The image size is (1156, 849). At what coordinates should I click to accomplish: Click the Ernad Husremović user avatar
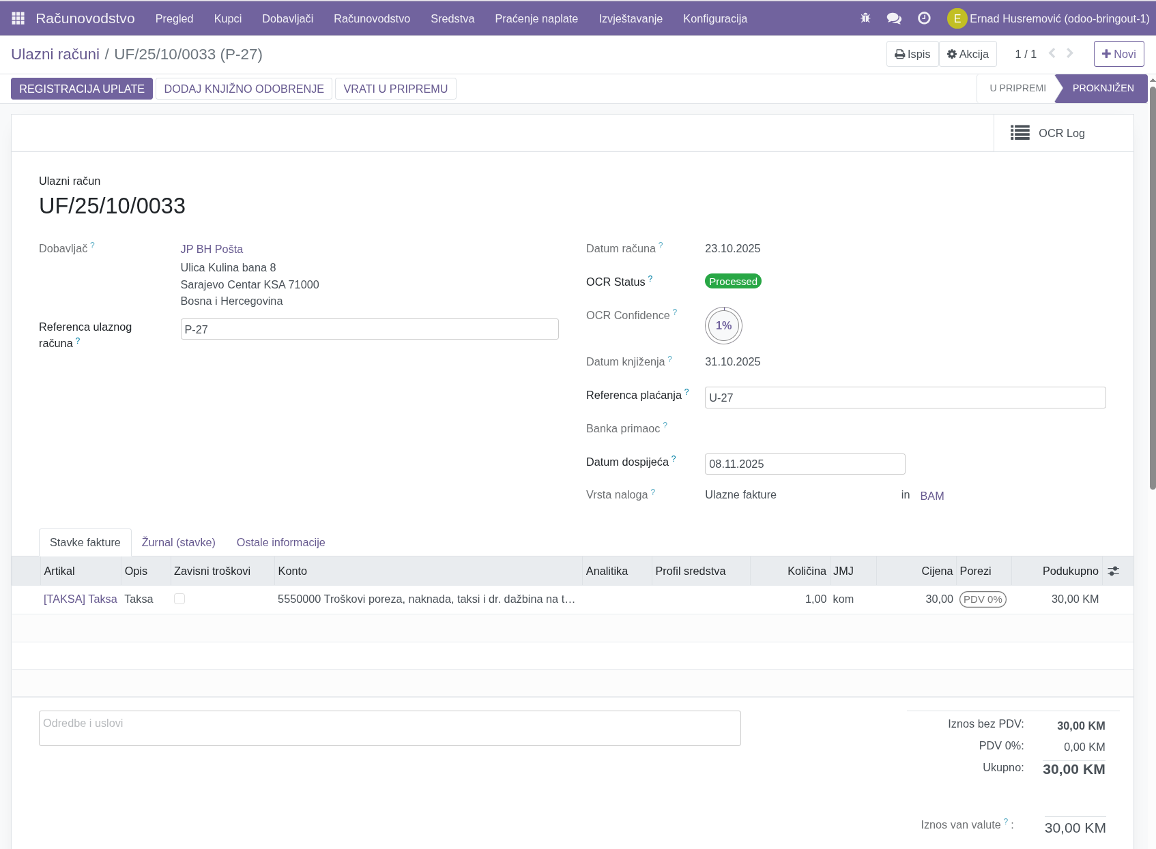(957, 18)
